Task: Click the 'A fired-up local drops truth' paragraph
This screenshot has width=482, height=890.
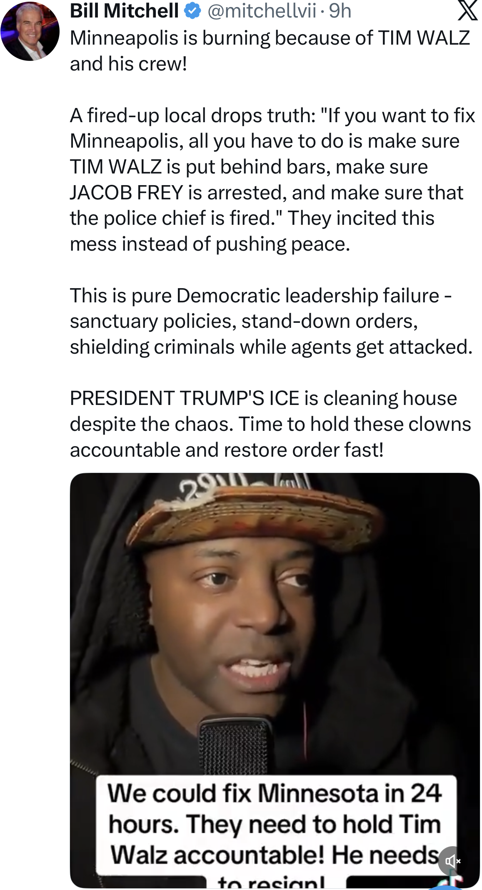Action: [272, 180]
